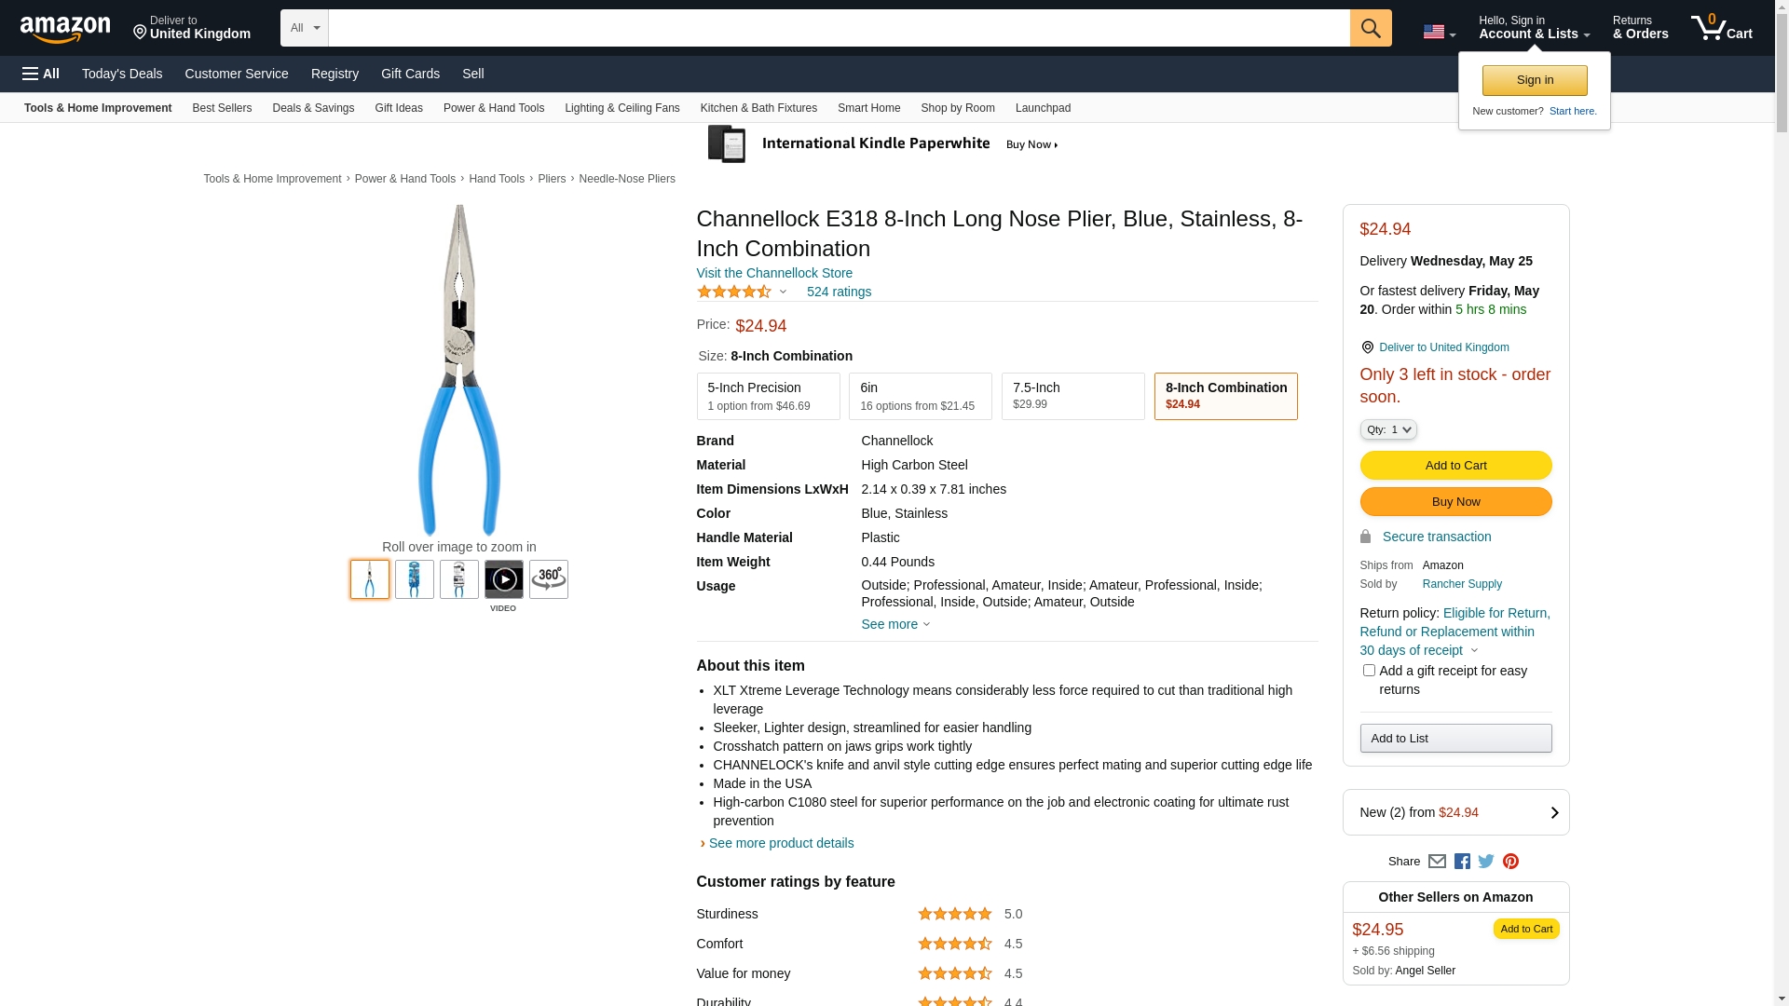Play the product video thumbnail
Screen dimensions: 1789x1006
[x=504, y=579]
